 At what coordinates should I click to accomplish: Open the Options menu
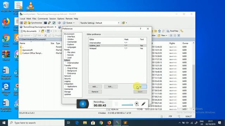(x=61, y=19)
